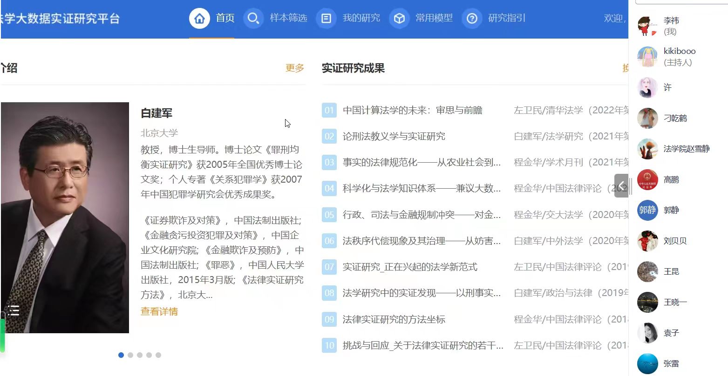Expand 更多 in the introduction section

point(294,68)
